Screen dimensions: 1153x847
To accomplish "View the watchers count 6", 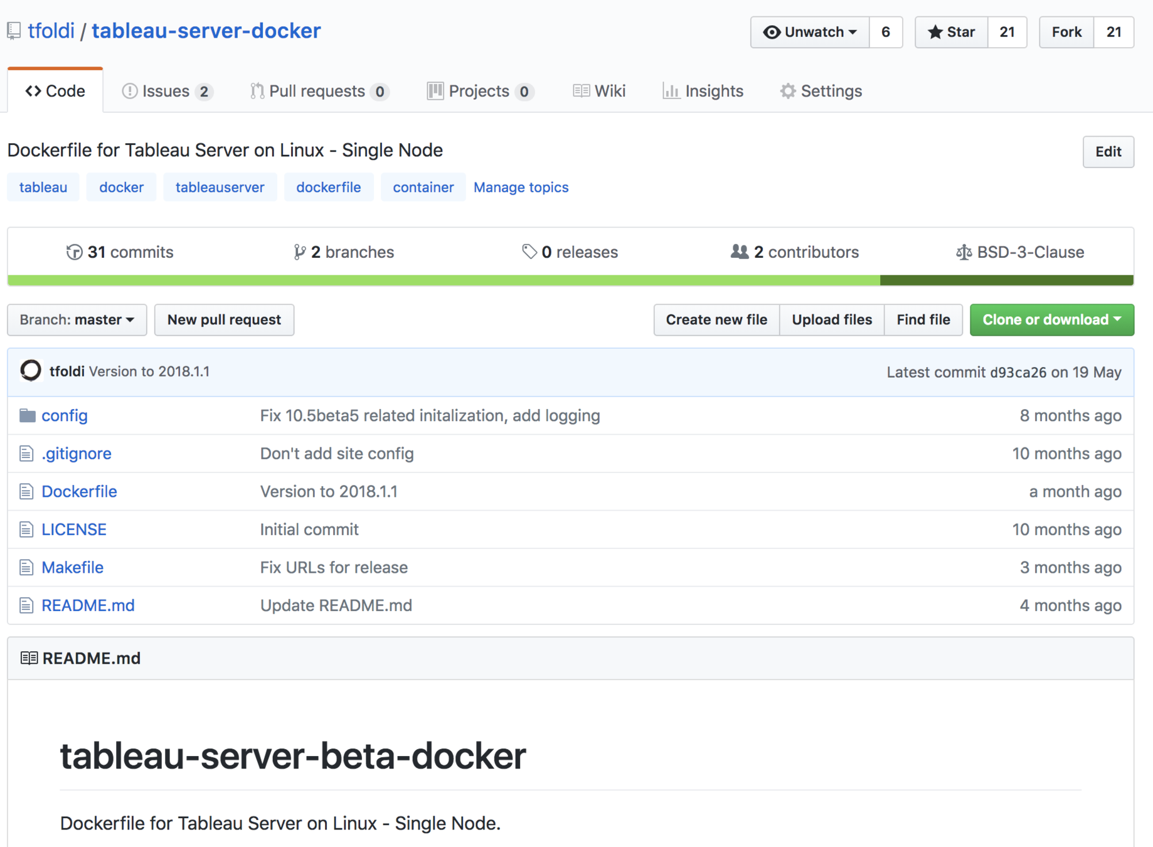I will (x=886, y=32).
